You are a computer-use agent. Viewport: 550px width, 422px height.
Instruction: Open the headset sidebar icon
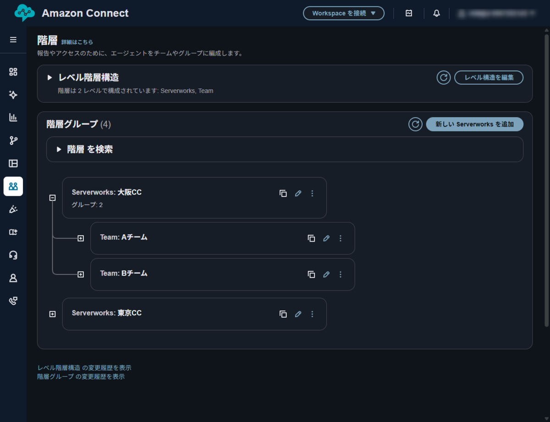click(13, 255)
